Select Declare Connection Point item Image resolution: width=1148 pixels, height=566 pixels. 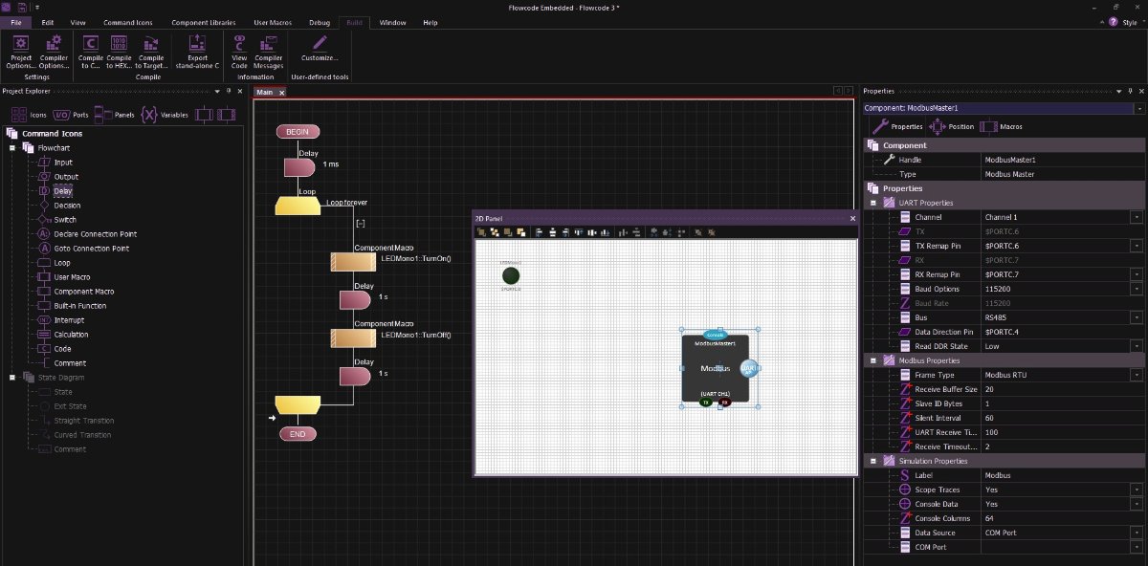point(86,234)
